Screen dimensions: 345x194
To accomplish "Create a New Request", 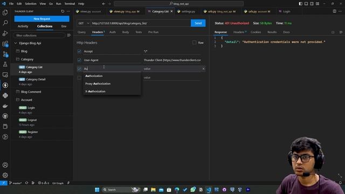I will (x=42, y=19).
